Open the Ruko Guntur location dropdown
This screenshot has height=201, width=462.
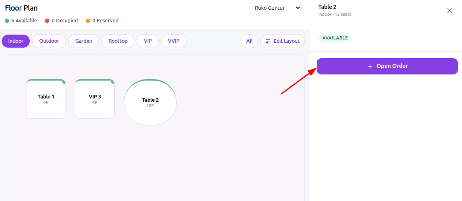(275, 8)
